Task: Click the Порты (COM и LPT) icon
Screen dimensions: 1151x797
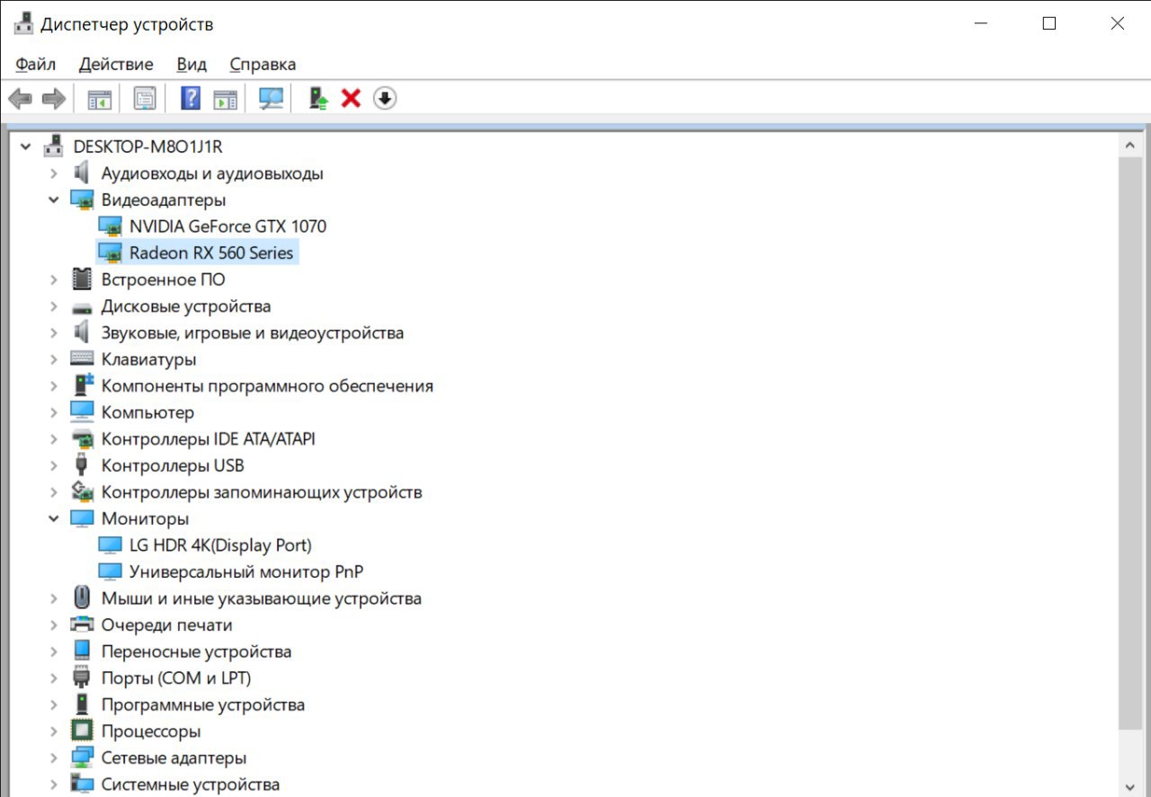Action: click(x=82, y=677)
